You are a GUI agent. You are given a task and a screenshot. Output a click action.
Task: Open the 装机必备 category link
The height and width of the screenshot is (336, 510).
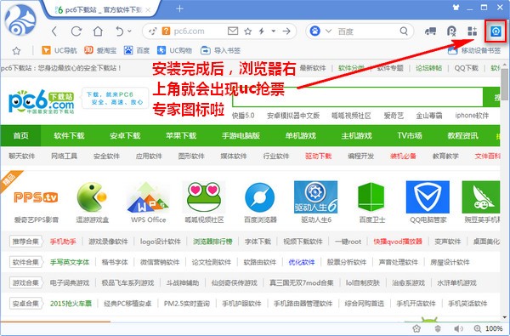click(403, 157)
